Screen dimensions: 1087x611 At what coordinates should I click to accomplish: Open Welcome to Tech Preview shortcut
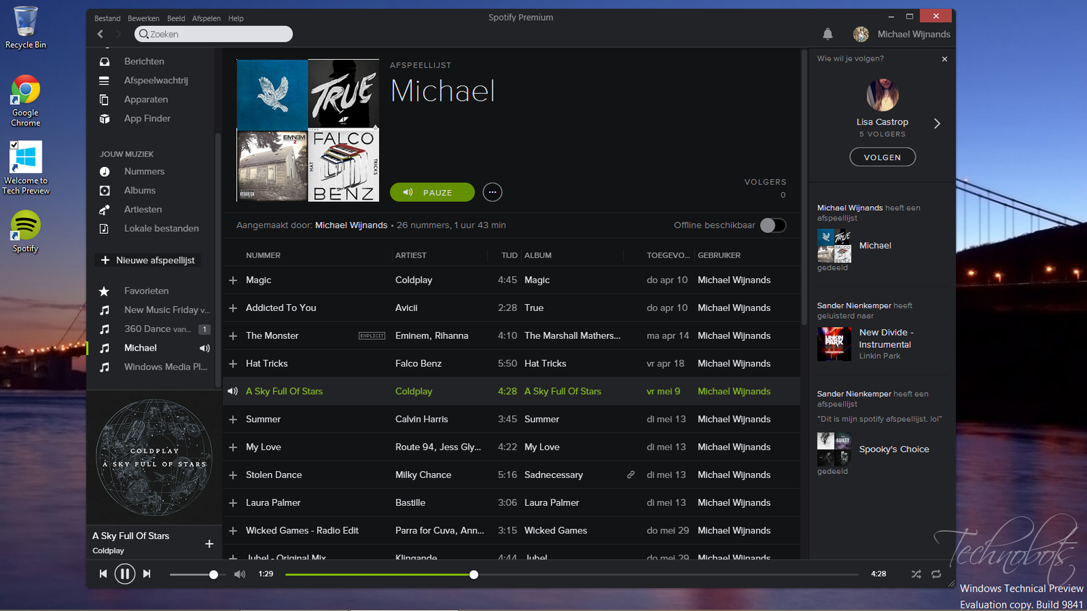[x=25, y=168]
